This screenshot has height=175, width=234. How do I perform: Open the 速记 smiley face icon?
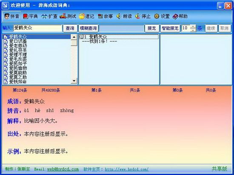pyautogui.click(x=82, y=16)
